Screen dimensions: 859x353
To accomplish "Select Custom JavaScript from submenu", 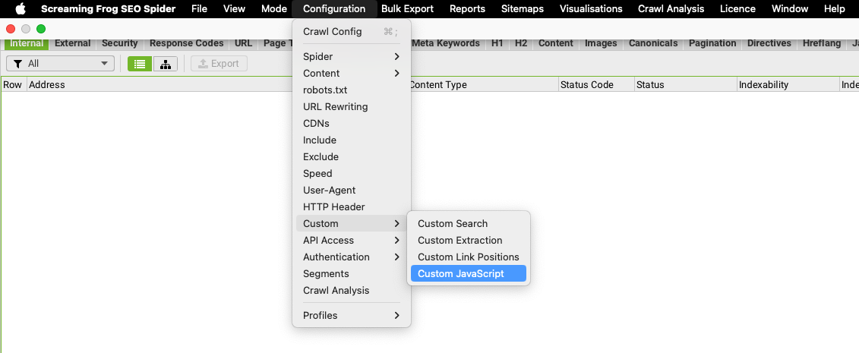I will coord(469,273).
